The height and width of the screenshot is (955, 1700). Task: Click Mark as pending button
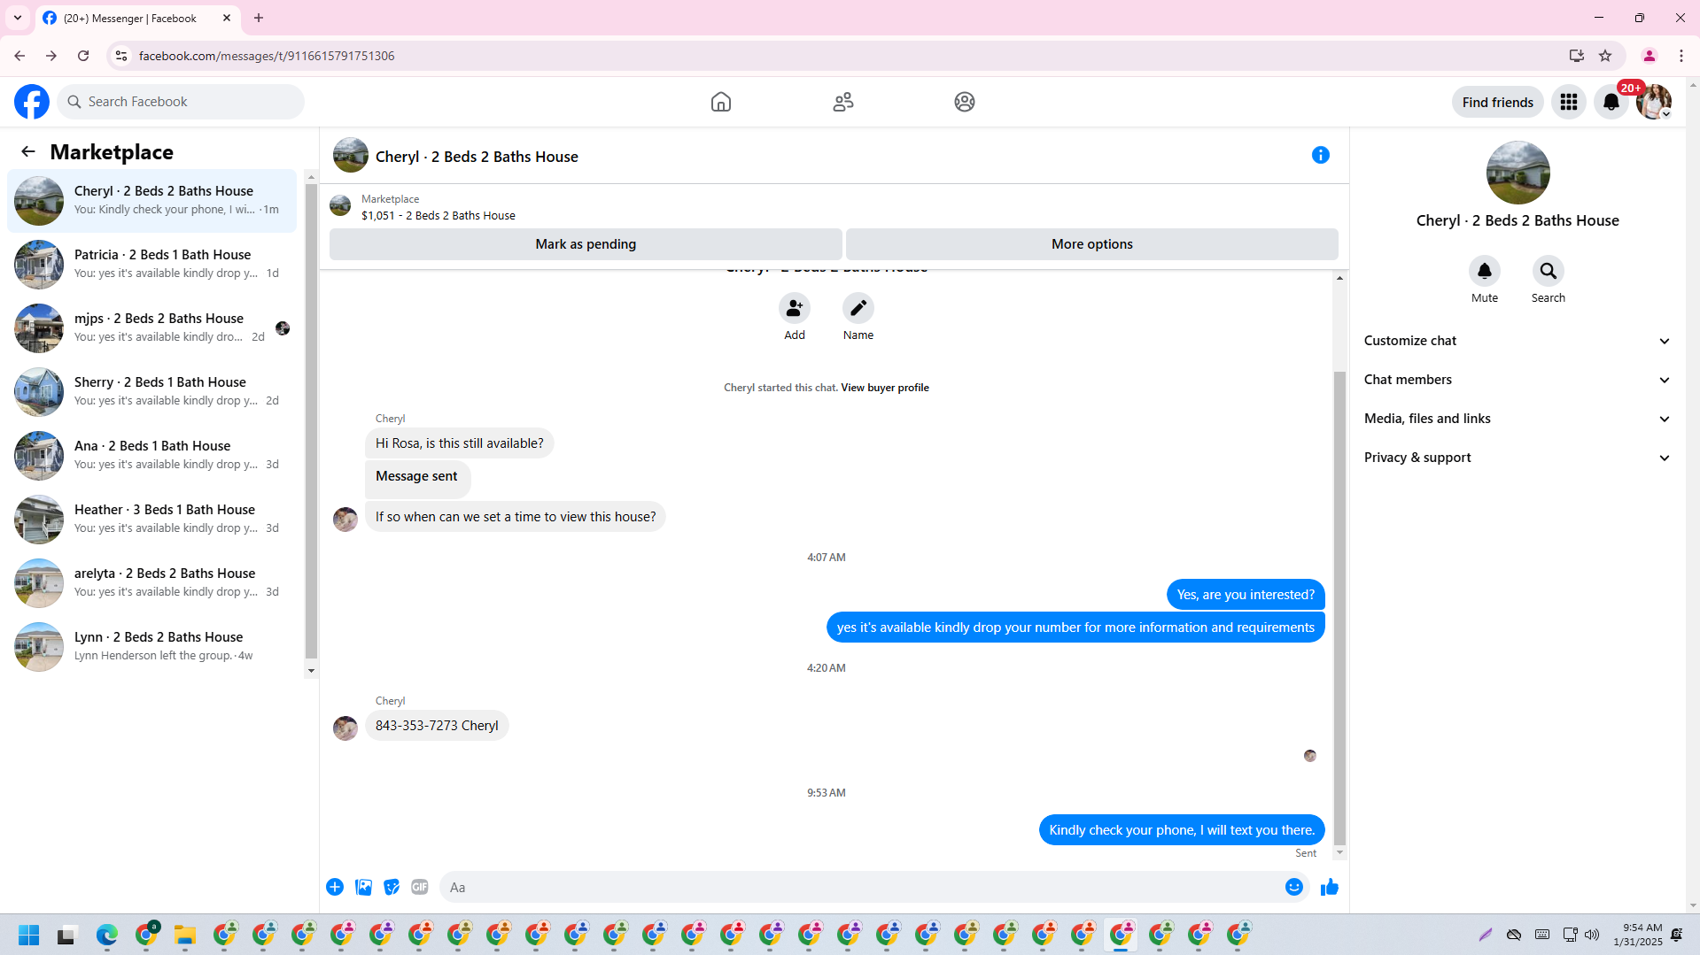(x=586, y=244)
